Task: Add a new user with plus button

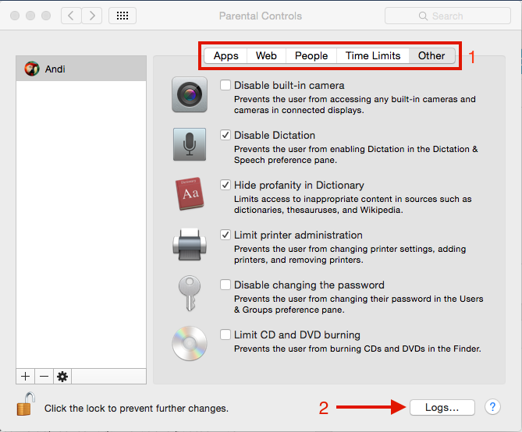Action: click(x=26, y=377)
